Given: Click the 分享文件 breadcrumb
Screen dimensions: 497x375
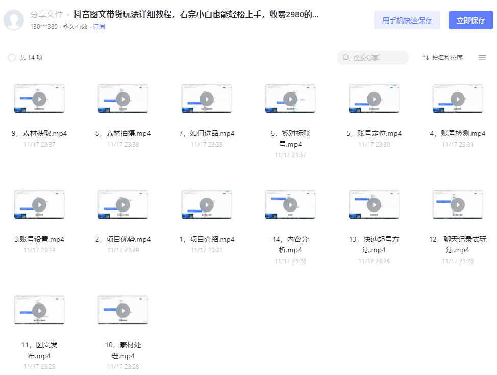Looking at the screenshot, I should [46, 15].
